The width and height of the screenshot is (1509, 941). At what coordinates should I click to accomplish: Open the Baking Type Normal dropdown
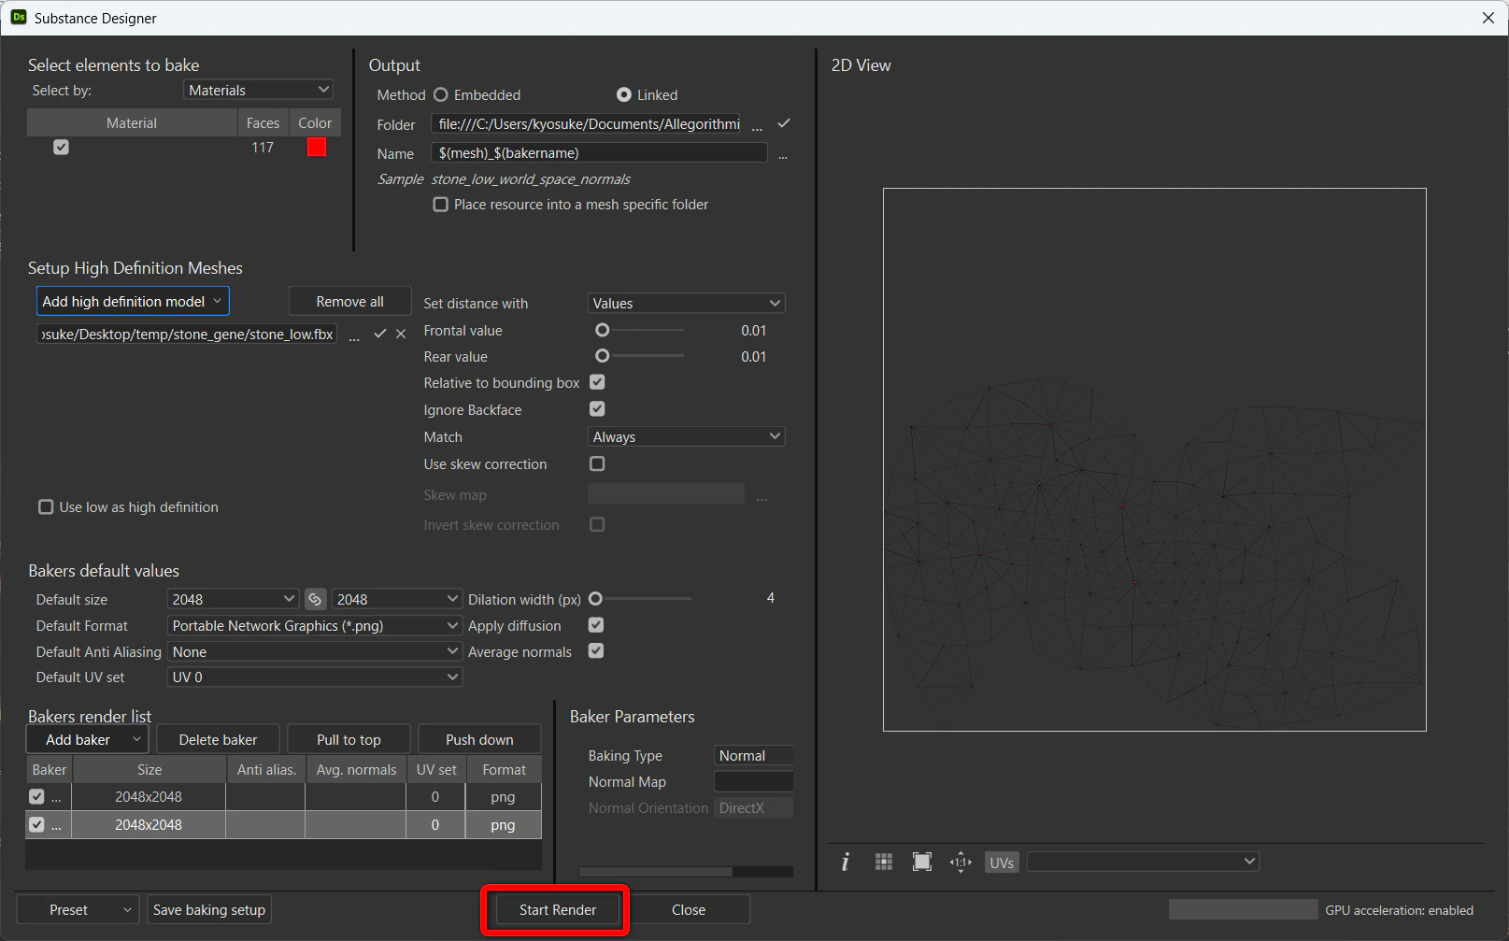coord(754,756)
